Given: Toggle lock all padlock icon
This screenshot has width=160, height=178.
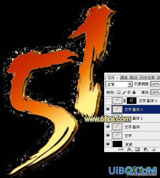Looking at the screenshot, I should [134, 92].
